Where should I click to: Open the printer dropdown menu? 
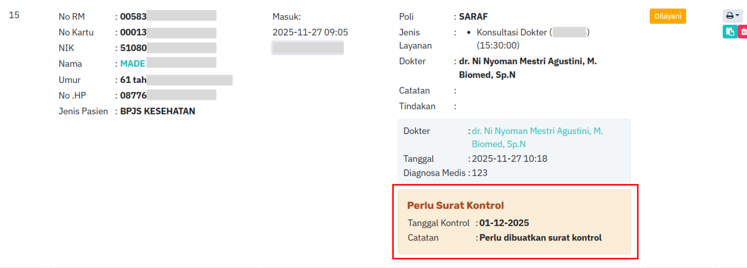732,16
